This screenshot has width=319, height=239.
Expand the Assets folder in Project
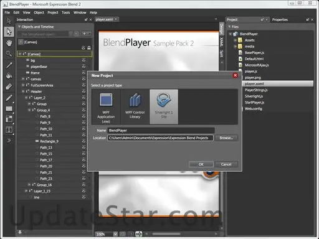236,40
